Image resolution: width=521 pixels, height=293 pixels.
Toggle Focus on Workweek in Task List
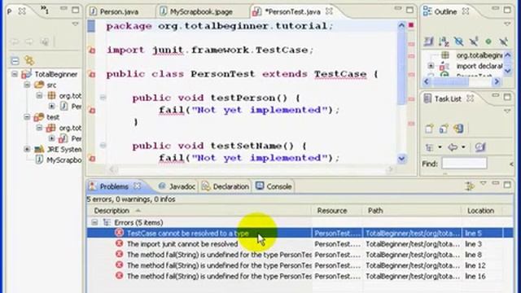click(x=480, y=146)
